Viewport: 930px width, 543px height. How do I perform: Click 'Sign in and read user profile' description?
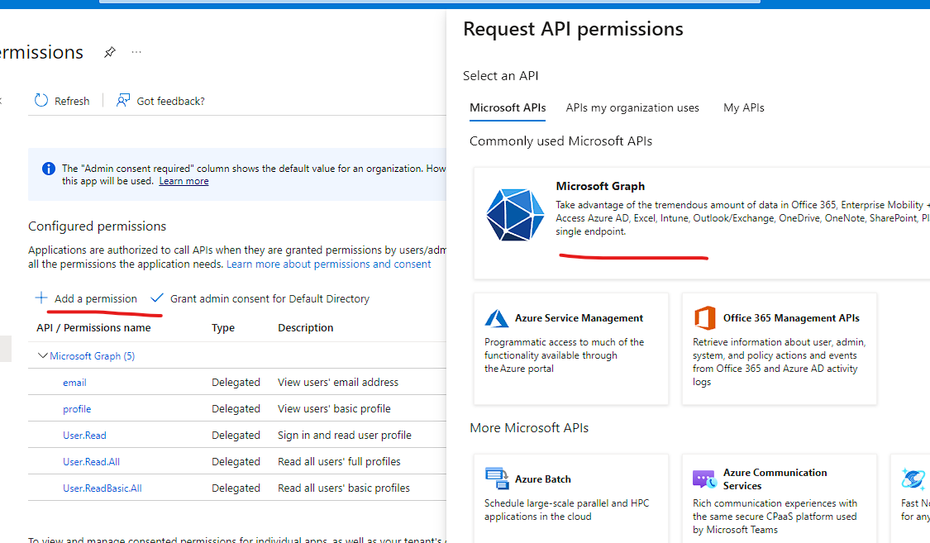coord(345,435)
